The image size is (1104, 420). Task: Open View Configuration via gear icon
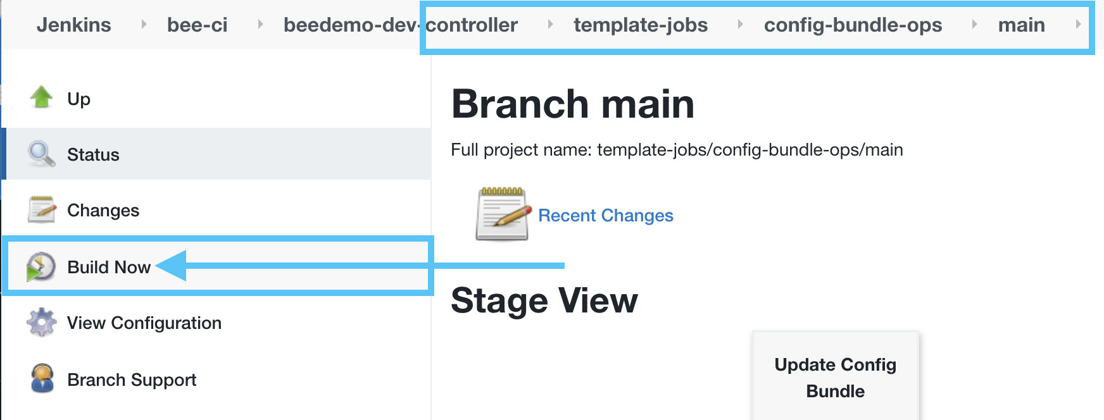point(41,323)
